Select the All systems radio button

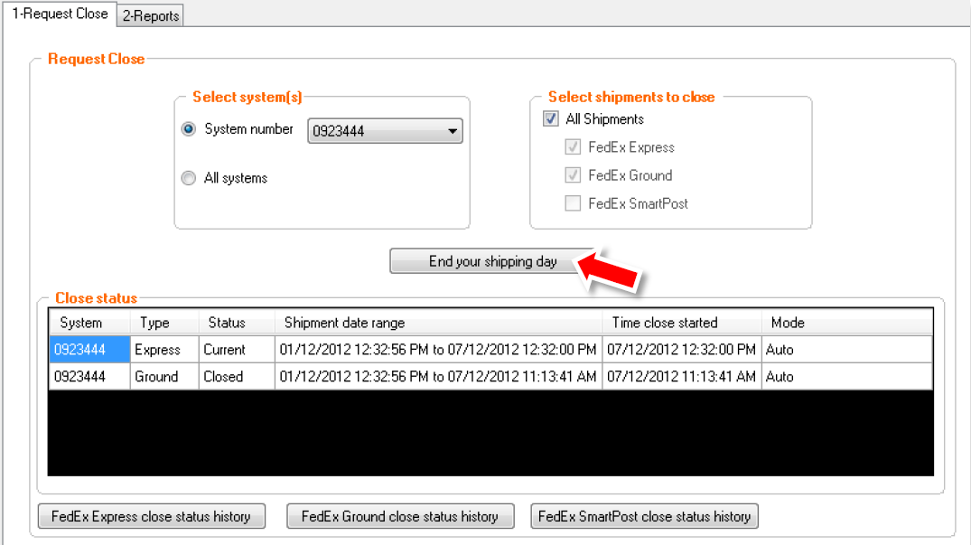pyautogui.click(x=188, y=178)
